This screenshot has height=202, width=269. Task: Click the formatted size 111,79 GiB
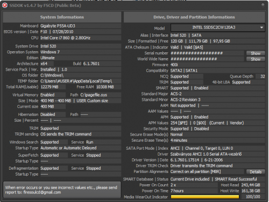[x=198, y=41]
